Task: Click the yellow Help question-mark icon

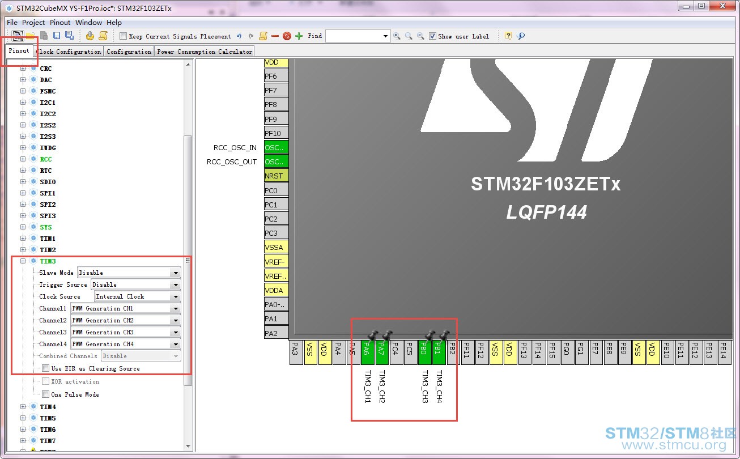Action: (x=508, y=36)
